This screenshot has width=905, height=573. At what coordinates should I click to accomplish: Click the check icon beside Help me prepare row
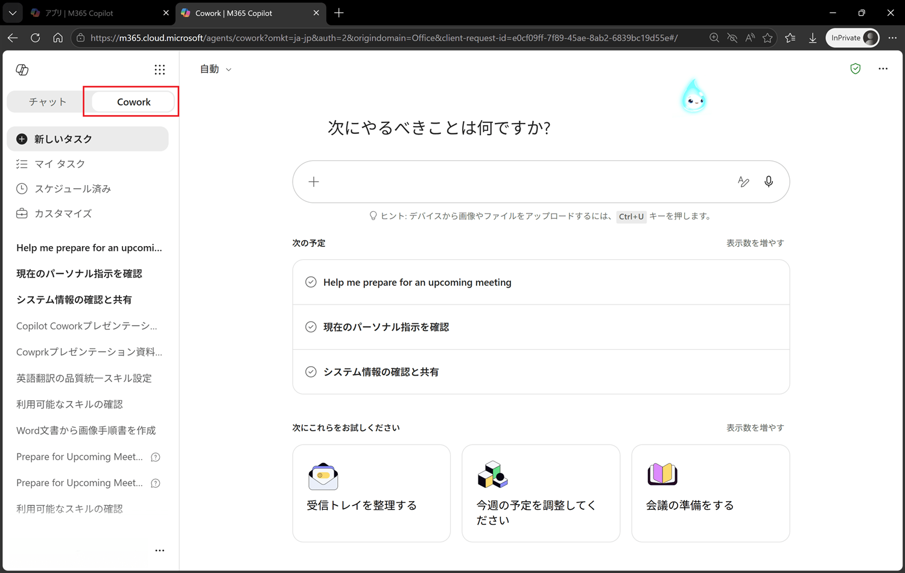tap(311, 282)
